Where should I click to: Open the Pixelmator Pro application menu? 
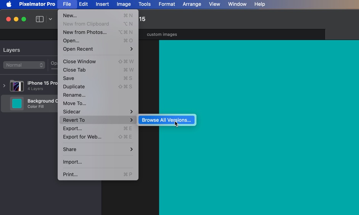(37, 4)
